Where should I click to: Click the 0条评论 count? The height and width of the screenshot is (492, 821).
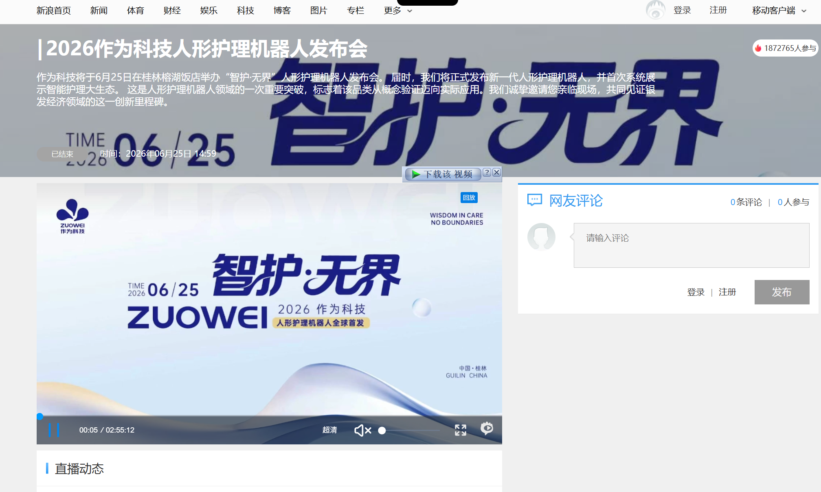746,202
